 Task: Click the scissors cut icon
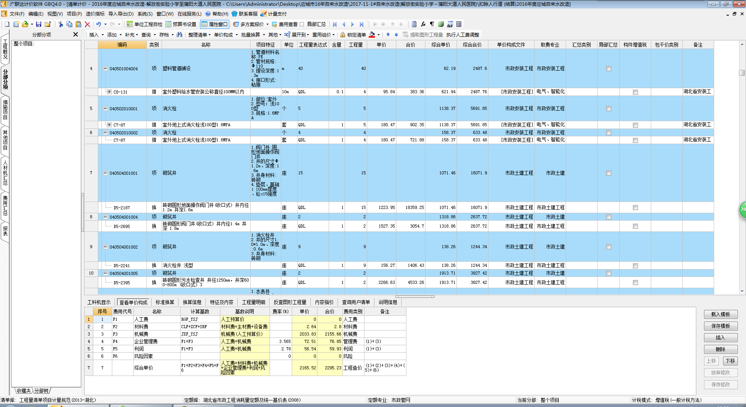point(61,24)
